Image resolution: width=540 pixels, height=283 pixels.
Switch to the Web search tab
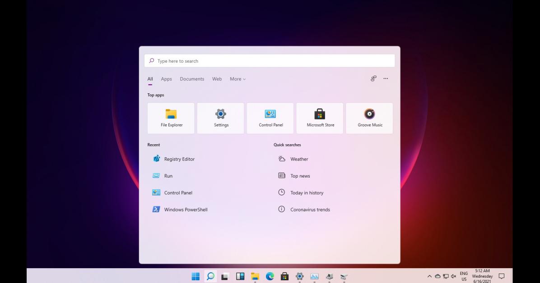[x=217, y=79]
